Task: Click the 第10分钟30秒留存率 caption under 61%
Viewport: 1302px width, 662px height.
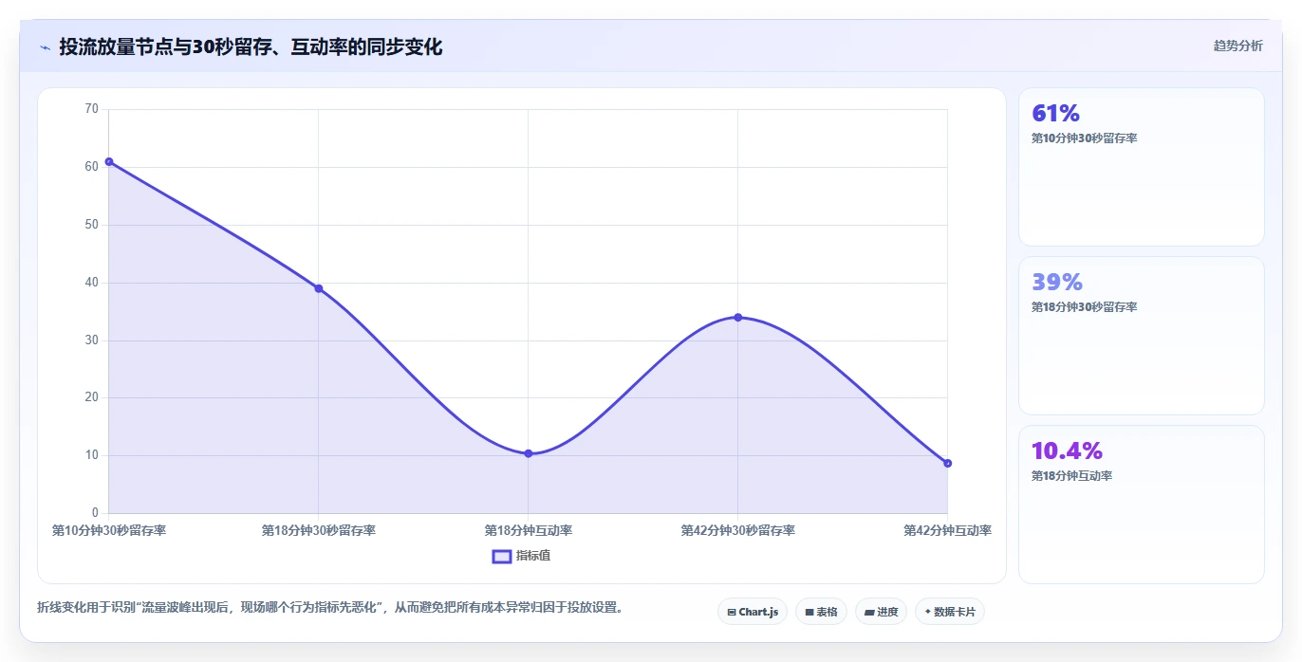Action: click(1084, 138)
